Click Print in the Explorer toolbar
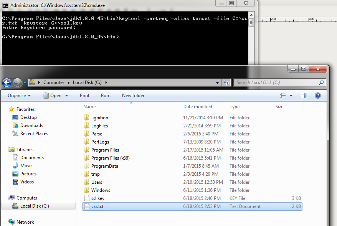The width and height of the screenshot is (337, 226). click(84, 96)
